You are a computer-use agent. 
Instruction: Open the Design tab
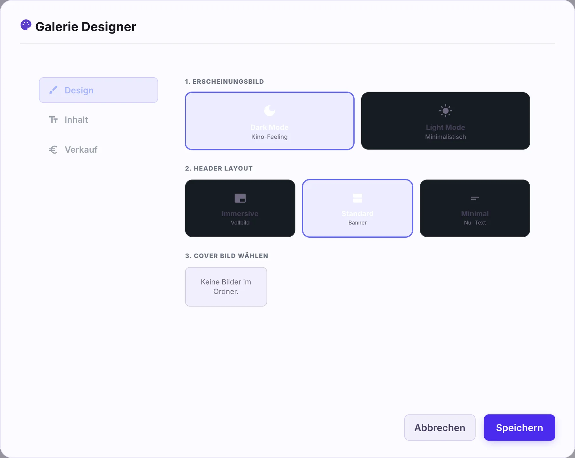98,90
